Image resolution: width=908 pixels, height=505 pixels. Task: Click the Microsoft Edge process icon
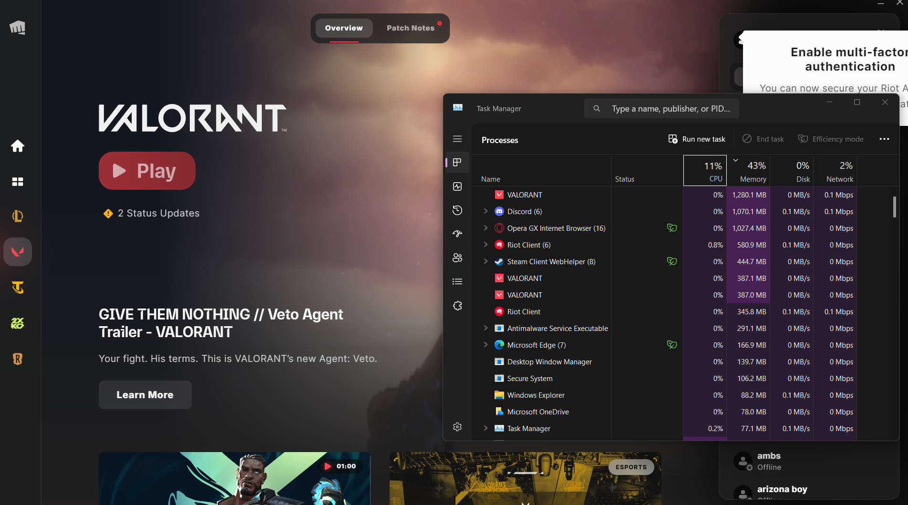coord(499,345)
